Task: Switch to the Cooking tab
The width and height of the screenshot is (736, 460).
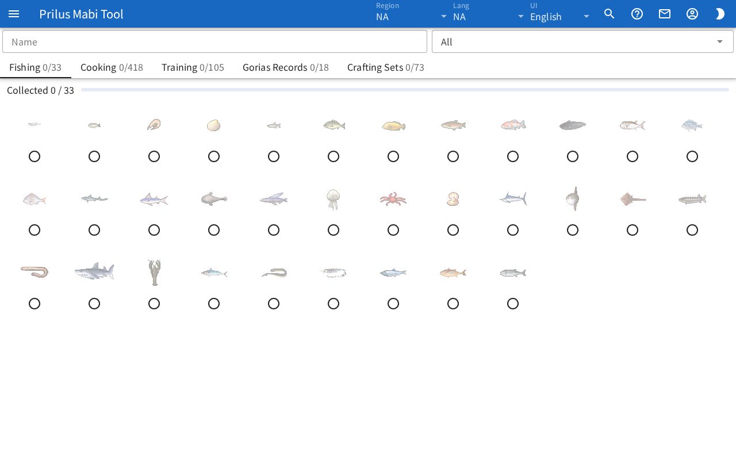Action: pyautogui.click(x=112, y=67)
